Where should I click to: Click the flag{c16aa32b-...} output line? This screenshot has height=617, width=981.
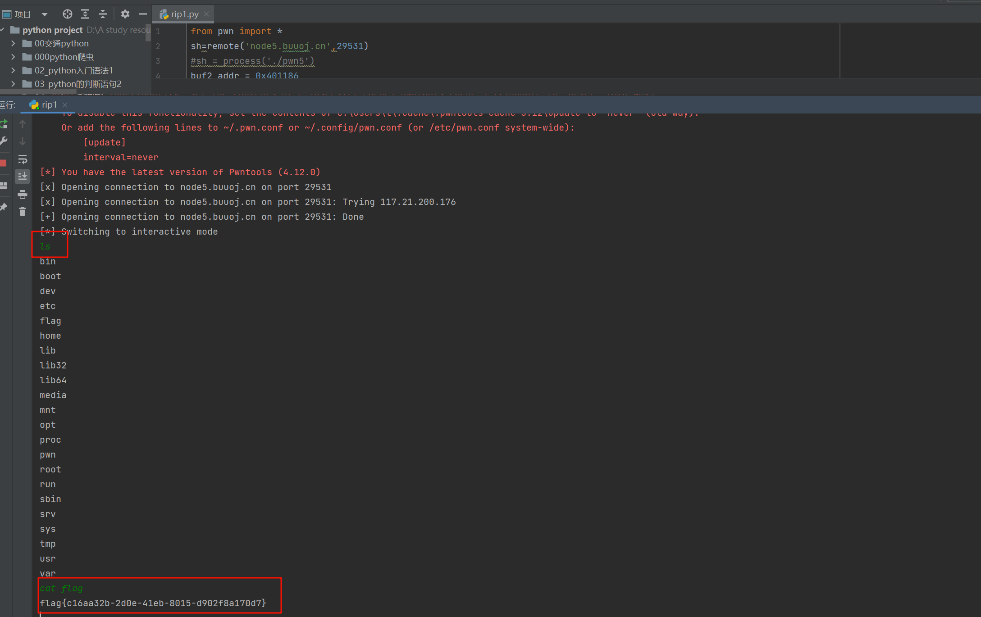[153, 603]
